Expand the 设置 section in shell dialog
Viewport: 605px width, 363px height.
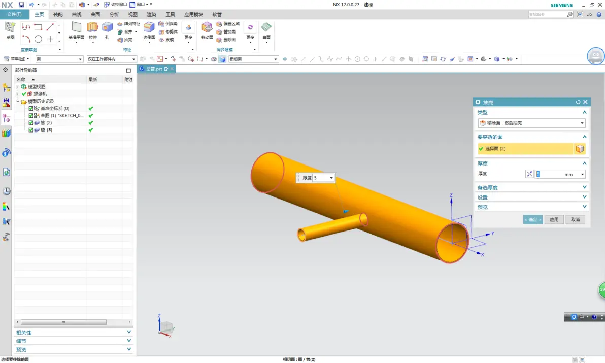coord(585,197)
